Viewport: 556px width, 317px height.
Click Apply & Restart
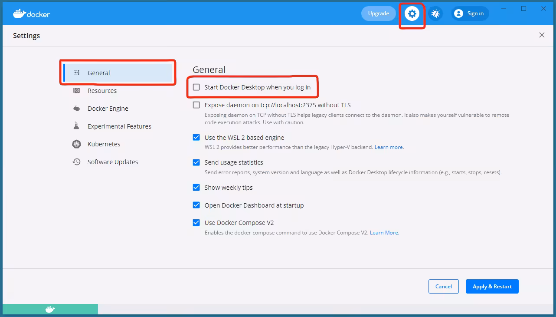click(x=492, y=287)
